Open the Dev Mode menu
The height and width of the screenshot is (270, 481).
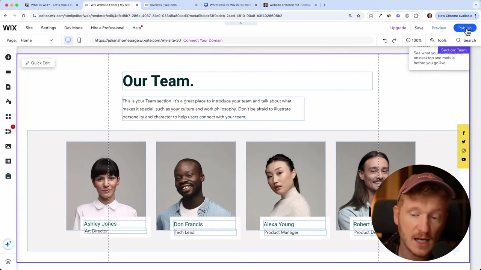click(x=73, y=28)
